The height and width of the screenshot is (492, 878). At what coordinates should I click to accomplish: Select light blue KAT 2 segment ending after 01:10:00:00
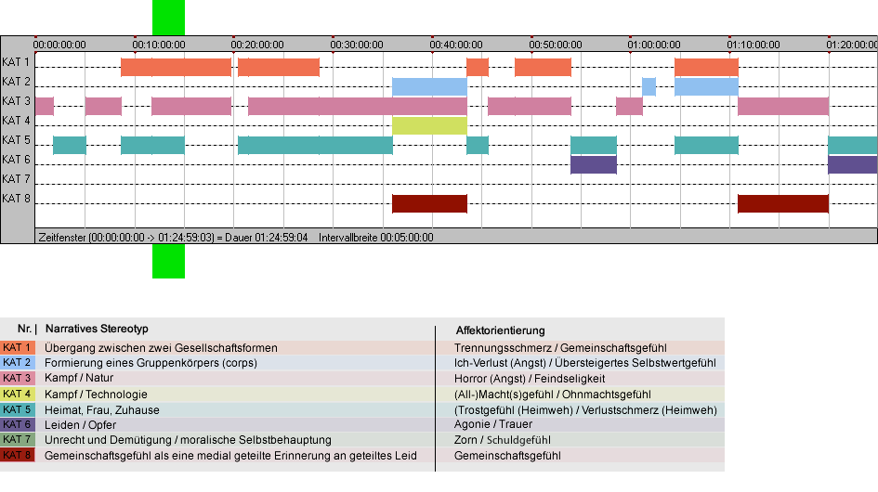(706, 86)
